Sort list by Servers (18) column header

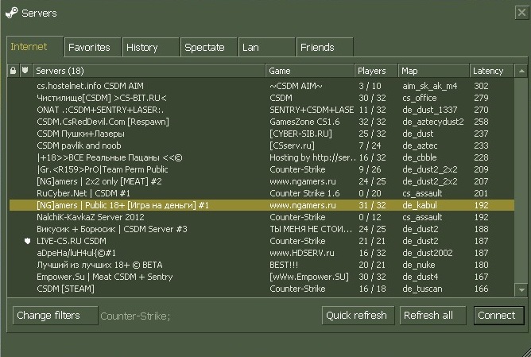tap(149, 71)
